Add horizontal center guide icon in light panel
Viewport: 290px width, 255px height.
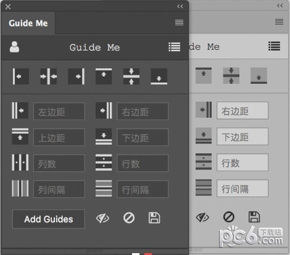pos(231,76)
